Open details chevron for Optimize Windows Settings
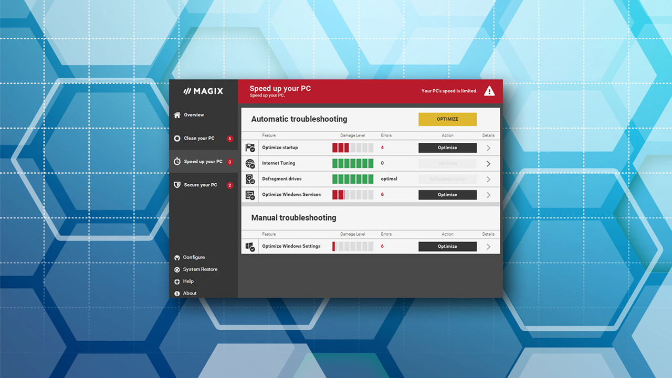 (x=488, y=247)
